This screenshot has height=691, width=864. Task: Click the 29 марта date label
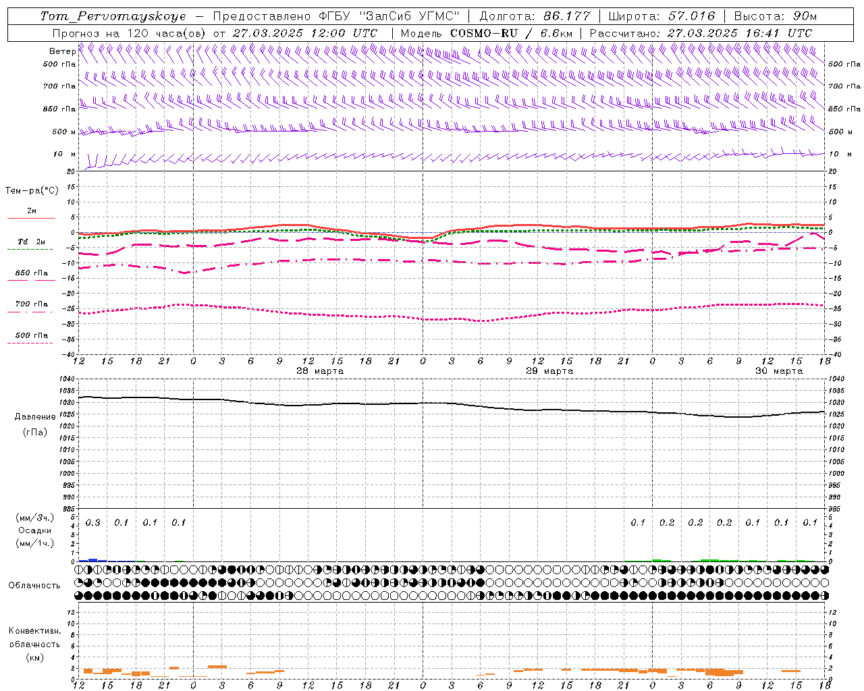pyautogui.click(x=549, y=371)
